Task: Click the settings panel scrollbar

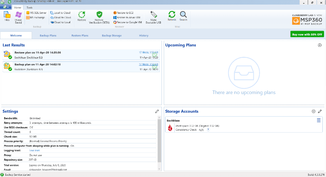Action: (159, 141)
